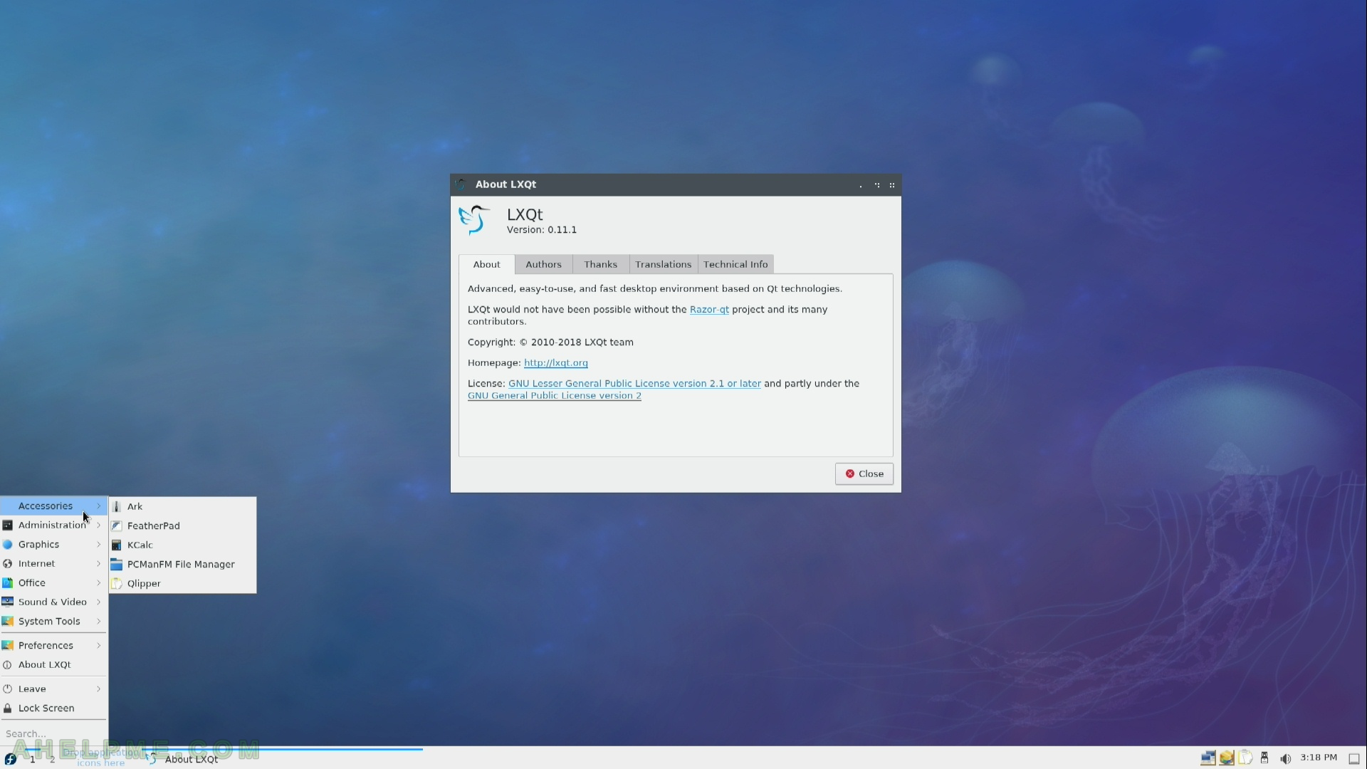1367x769 pixels.
Task: Click the Fedora main menu button
Action: (x=10, y=758)
